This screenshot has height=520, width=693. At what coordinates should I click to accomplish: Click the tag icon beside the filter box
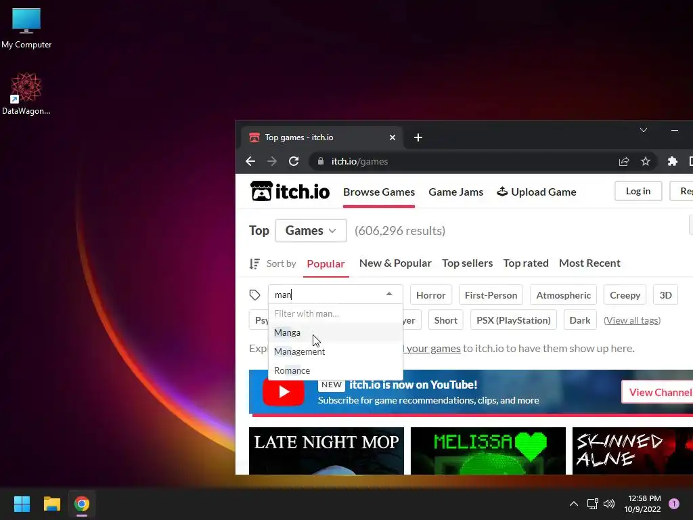tap(254, 295)
